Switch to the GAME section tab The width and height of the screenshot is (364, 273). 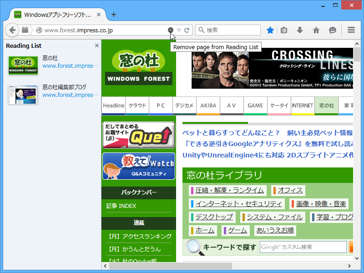(255, 106)
